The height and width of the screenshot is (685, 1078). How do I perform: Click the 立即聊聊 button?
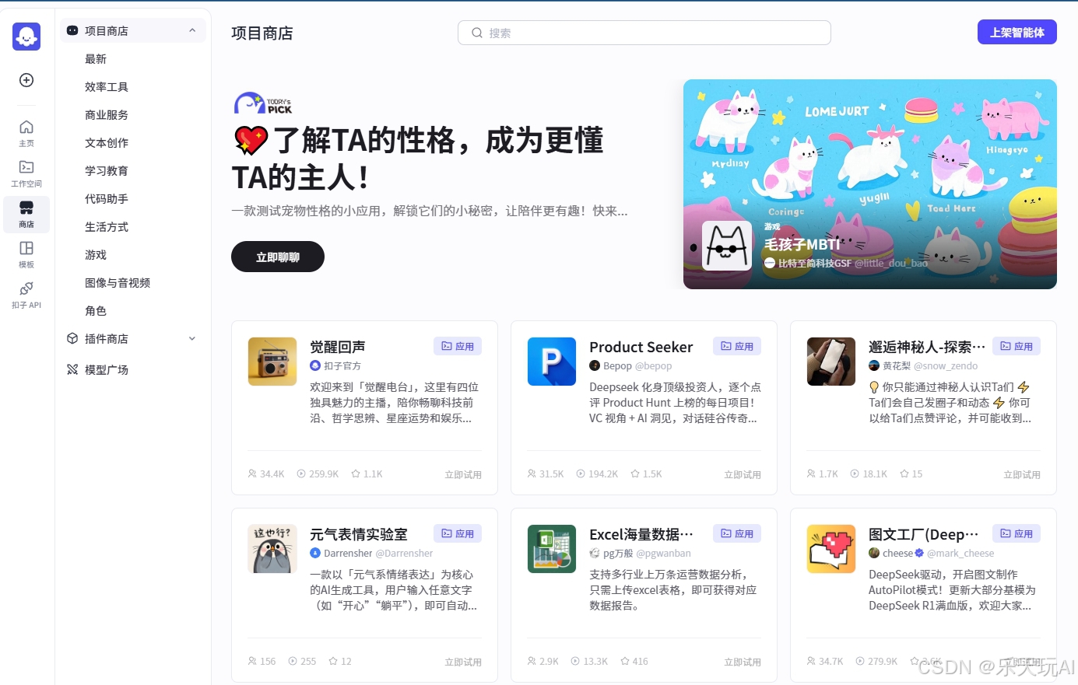278,257
